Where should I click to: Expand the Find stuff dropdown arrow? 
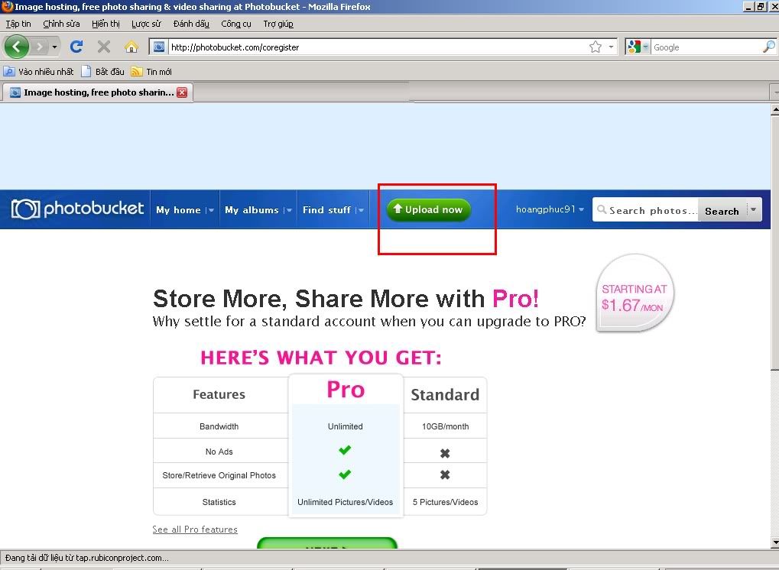(361, 210)
